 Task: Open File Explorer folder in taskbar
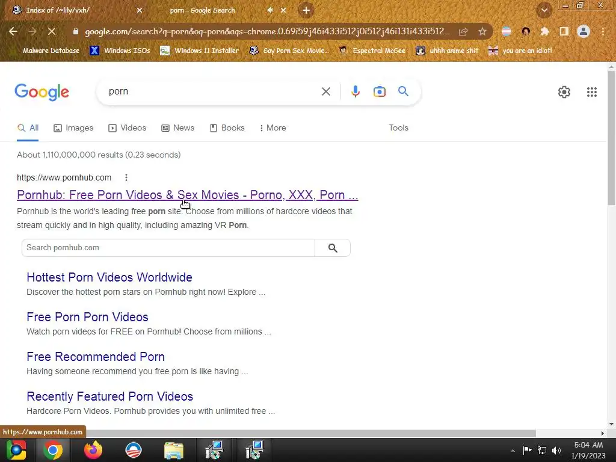click(174, 450)
